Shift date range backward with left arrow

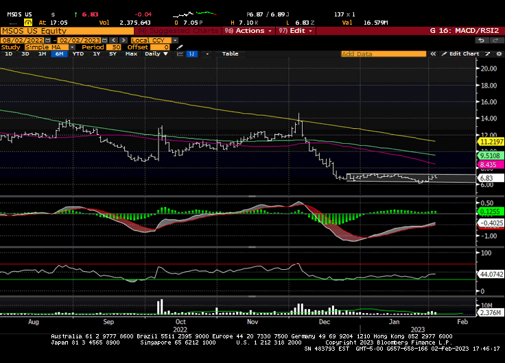(x=113, y=40)
